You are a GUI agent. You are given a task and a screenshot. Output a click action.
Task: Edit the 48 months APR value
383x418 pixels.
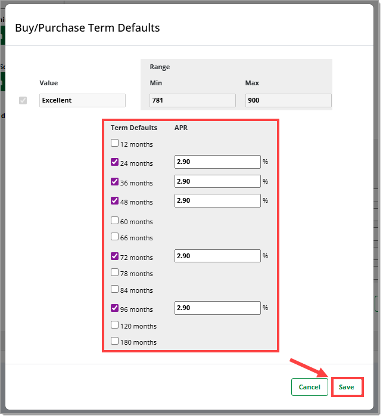tap(217, 200)
